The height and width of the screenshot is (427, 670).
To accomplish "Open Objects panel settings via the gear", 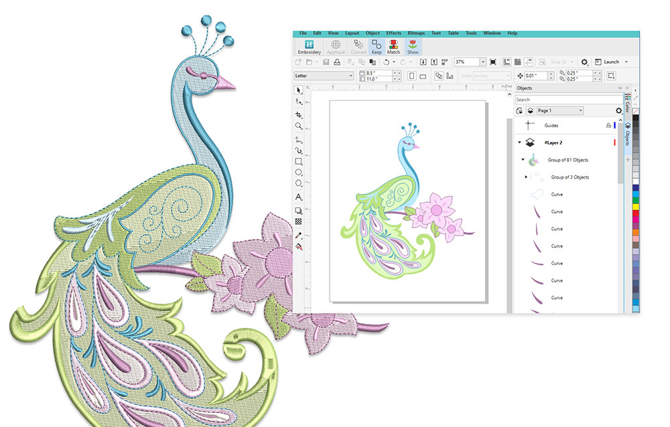I will point(618,110).
